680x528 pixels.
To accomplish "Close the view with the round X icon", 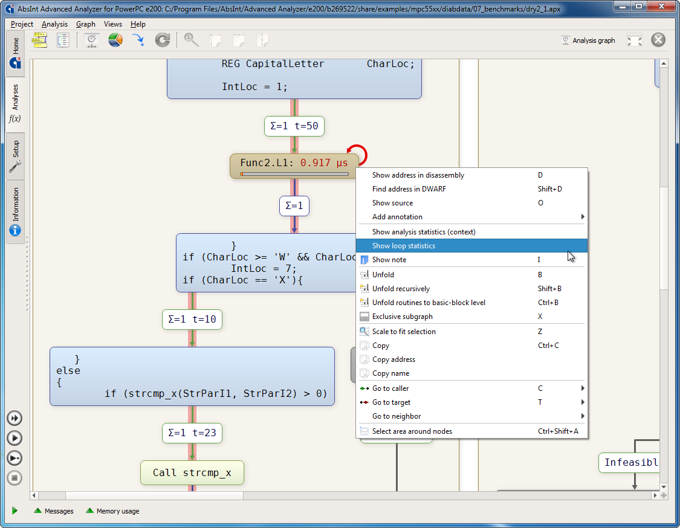I will point(658,40).
